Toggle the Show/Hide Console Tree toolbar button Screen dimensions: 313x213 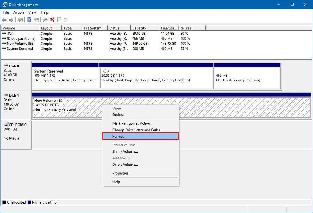(20, 20)
